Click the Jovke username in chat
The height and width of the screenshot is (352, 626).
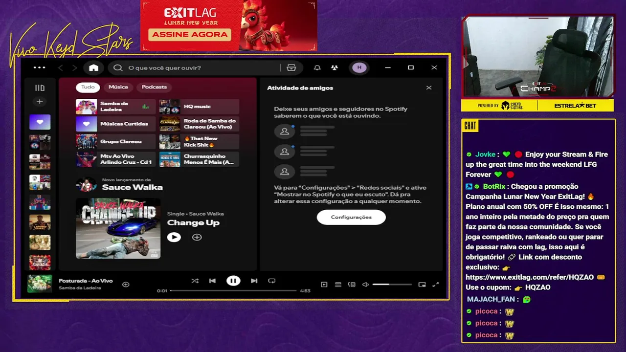[x=485, y=154]
